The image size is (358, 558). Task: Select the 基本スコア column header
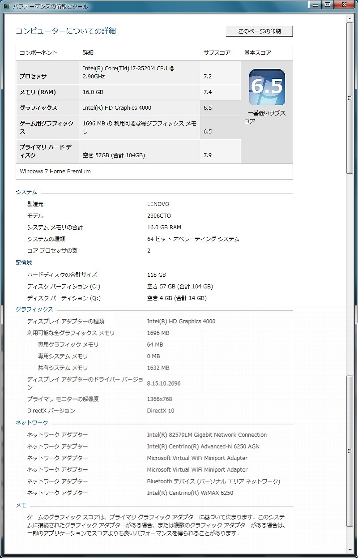click(258, 53)
